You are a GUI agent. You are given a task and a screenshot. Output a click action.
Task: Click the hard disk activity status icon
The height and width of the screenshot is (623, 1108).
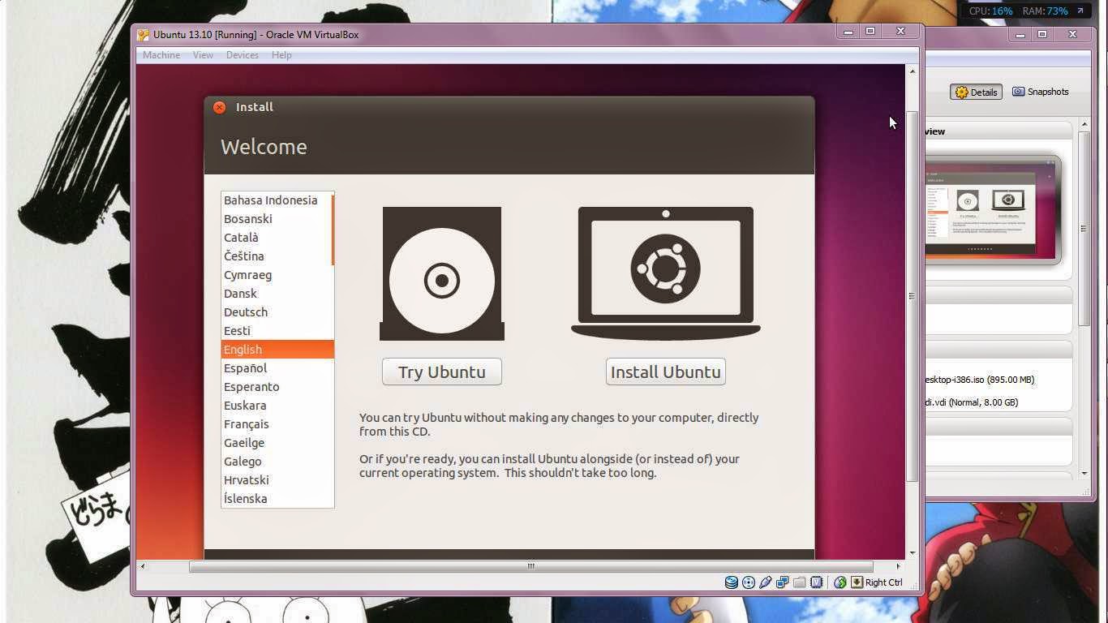coord(731,582)
